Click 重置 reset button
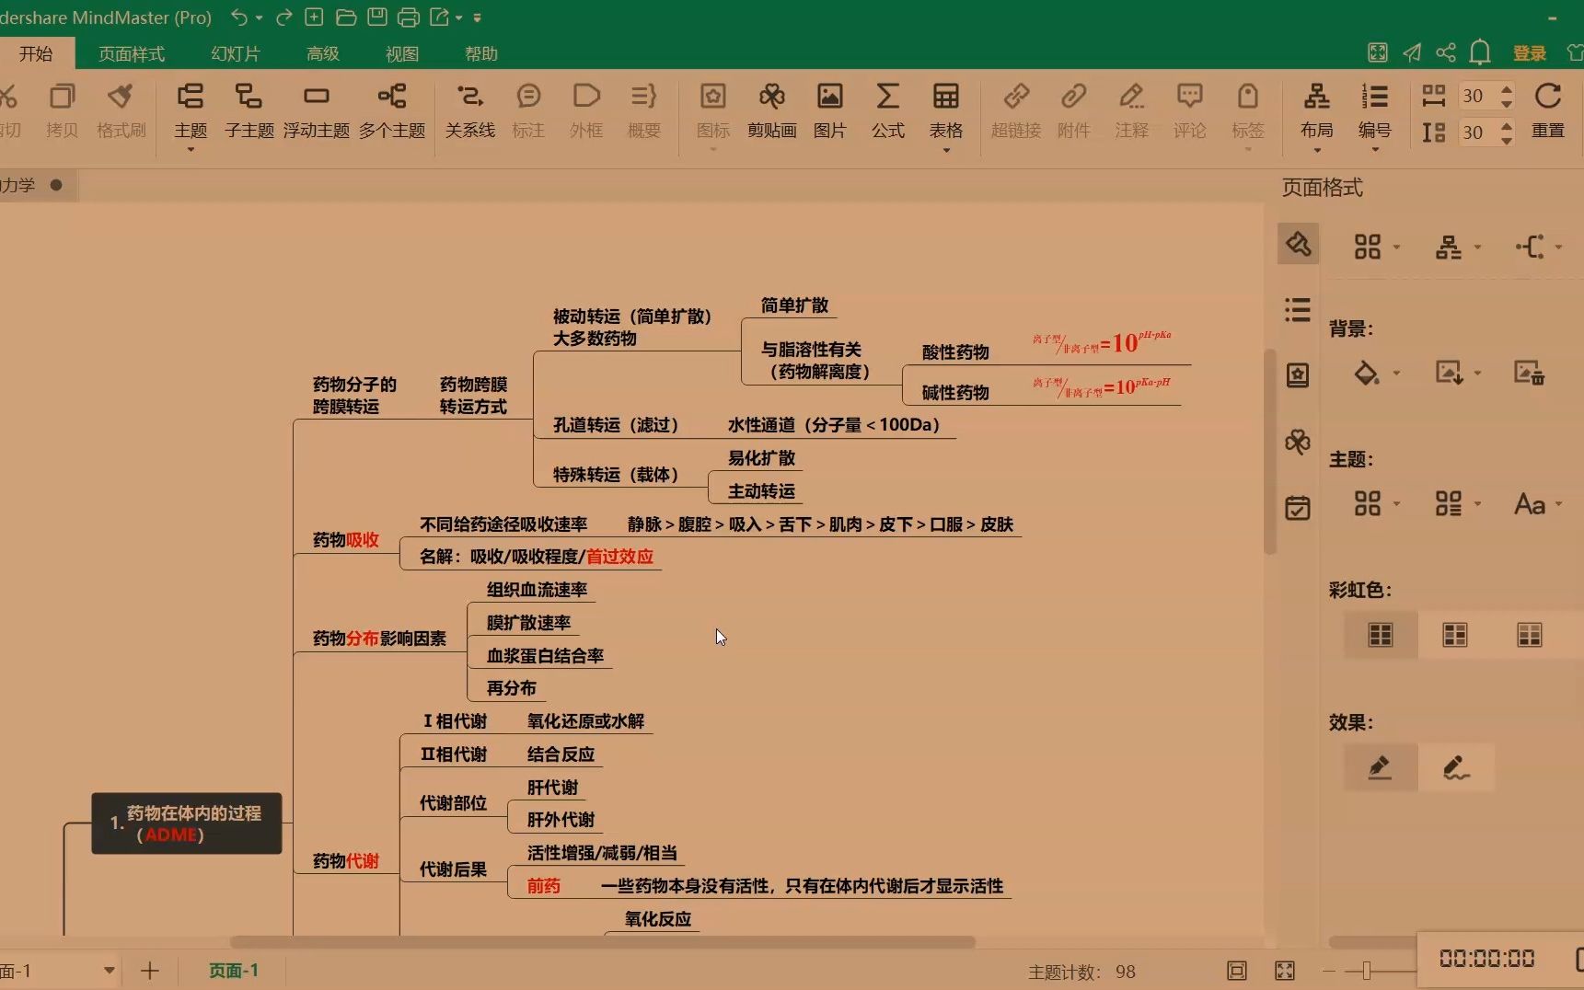 click(x=1548, y=112)
